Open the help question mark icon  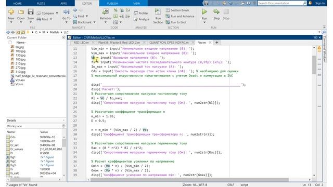(248, 3)
